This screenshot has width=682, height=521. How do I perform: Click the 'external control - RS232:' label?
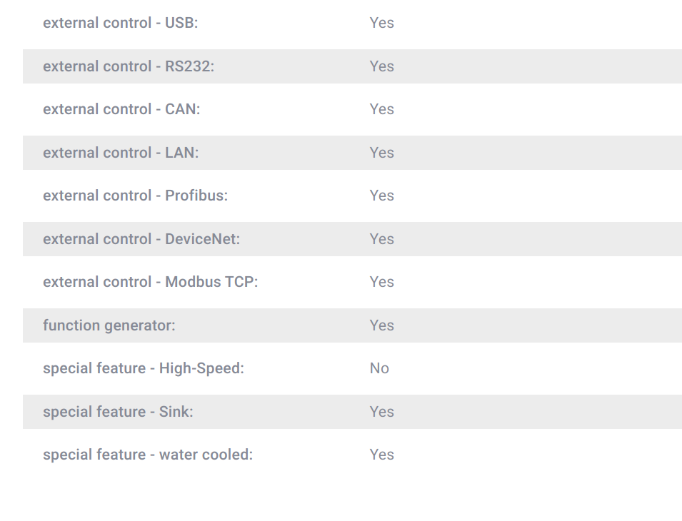(129, 66)
